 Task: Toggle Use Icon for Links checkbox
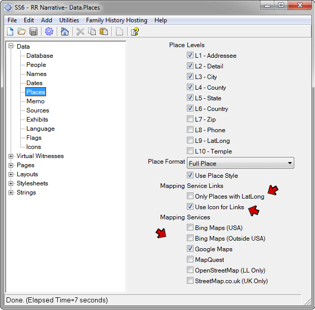coord(190,207)
